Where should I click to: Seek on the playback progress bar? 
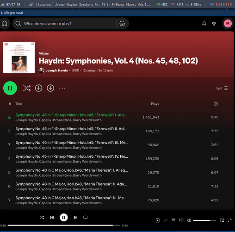[64, 226]
